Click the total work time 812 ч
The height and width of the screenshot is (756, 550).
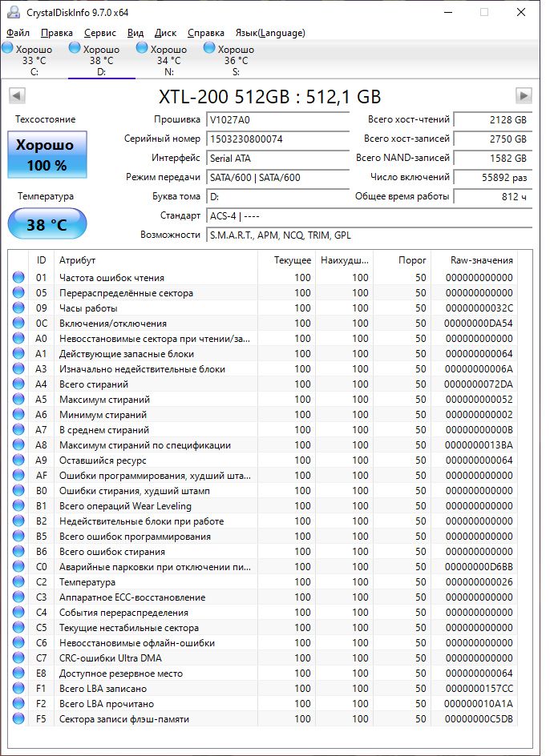coord(493,197)
